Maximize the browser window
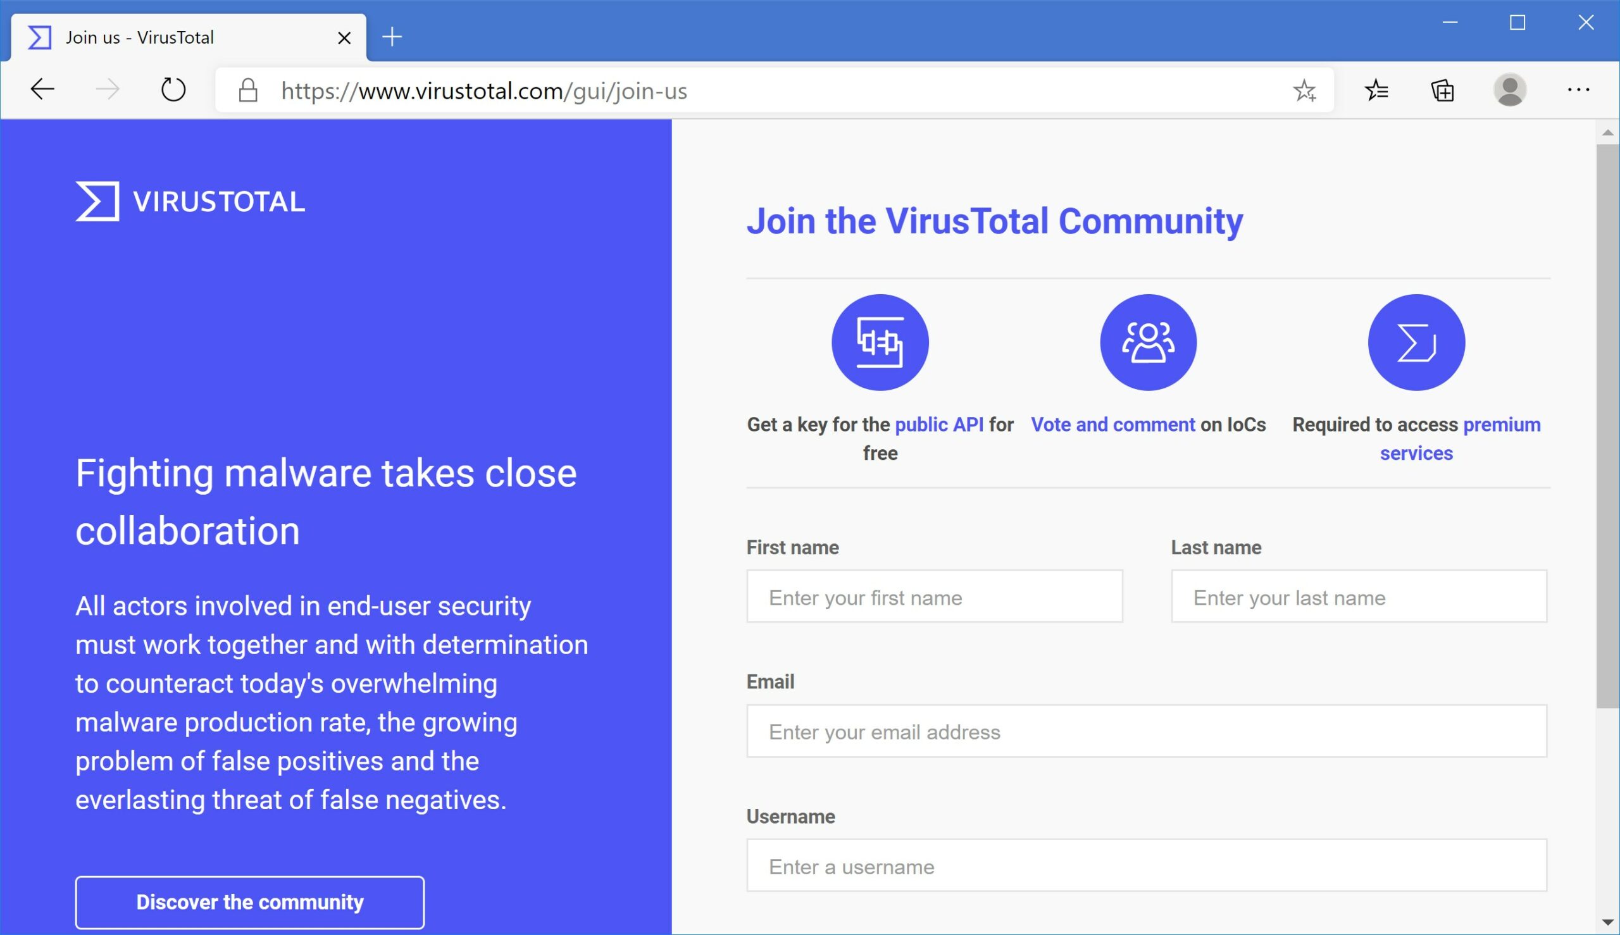This screenshot has width=1620, height=935. tap(1517, 23)
